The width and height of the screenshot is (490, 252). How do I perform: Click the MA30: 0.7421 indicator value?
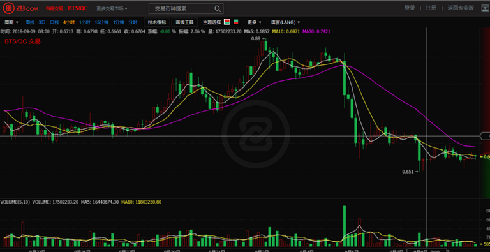click(316, 31)
